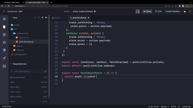Open the hamburger menu beside tkssharma
This screenshot has height=108, width=193.
tap(4, 11)
